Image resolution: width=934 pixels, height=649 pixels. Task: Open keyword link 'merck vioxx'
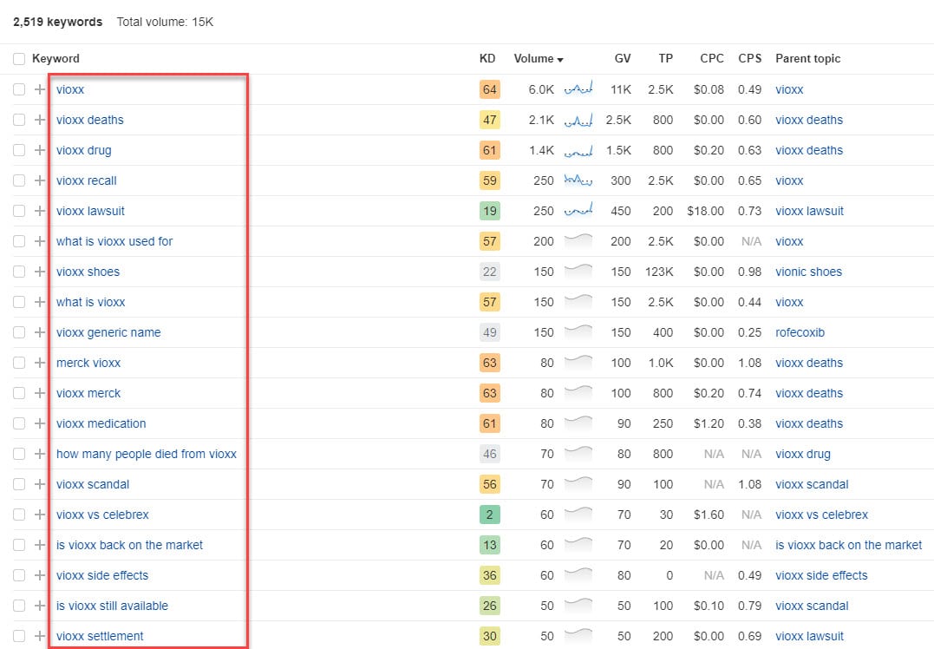(x=88, y=363)
